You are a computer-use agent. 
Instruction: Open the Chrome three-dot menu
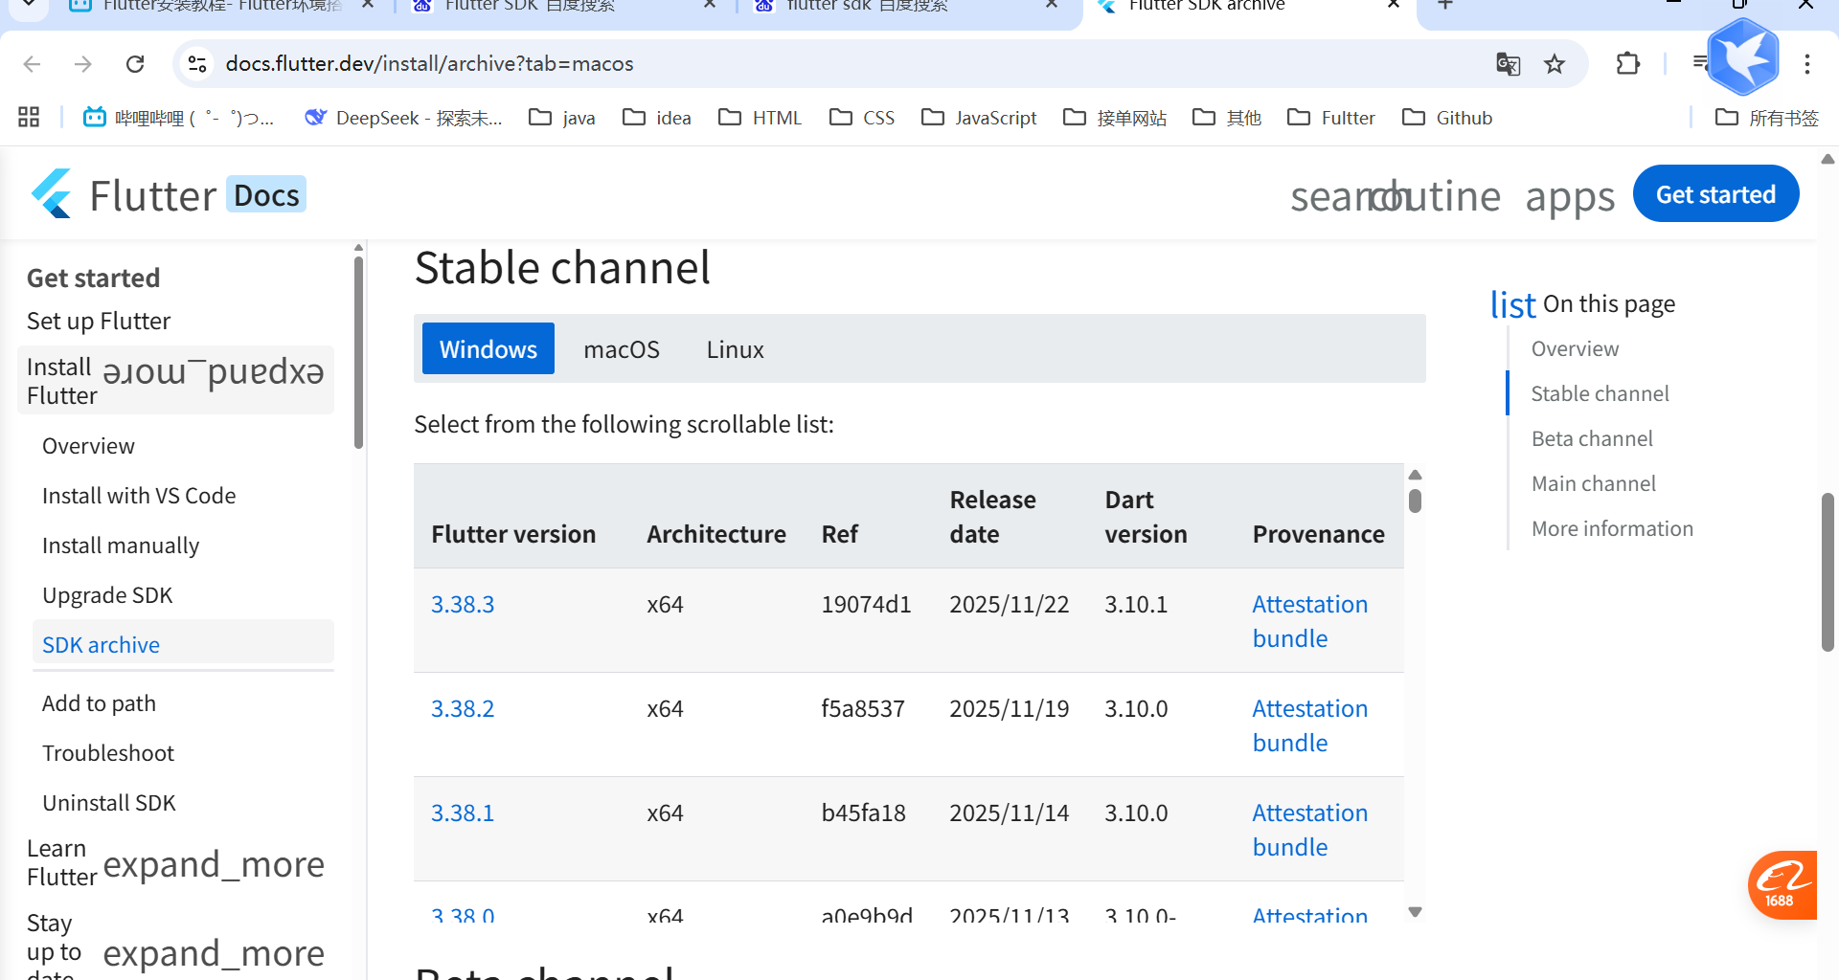pyautogui.click(x=1807, y=64)
